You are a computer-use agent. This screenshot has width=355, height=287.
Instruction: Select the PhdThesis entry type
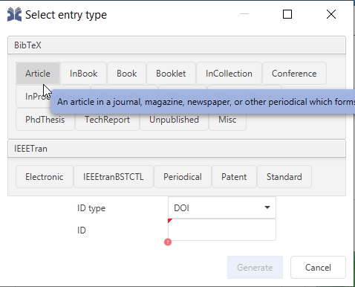[45, 120]
